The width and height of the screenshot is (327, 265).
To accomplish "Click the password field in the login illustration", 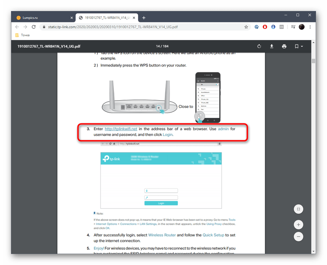I will (161, 197).
